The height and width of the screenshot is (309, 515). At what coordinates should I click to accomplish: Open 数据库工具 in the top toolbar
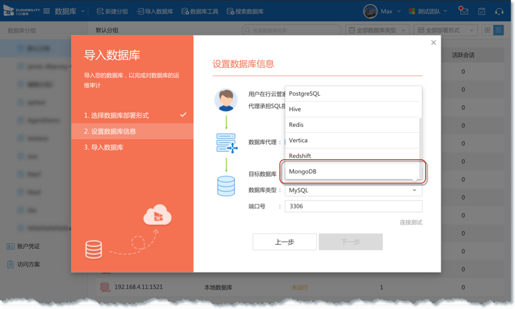coord(200,11)
